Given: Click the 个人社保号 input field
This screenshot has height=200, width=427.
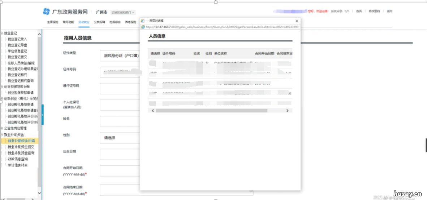Looking at the screenshot, I should click(120, 105).
